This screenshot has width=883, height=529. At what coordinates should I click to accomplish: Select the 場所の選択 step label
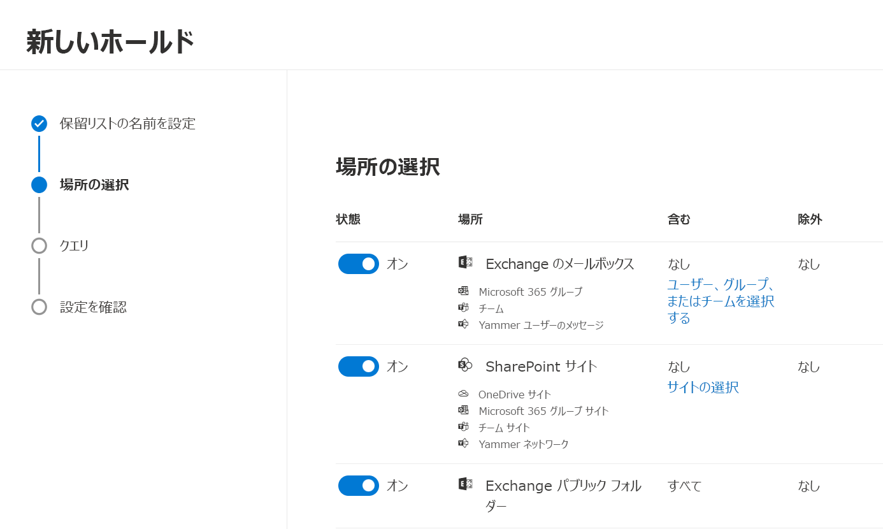[94, 185]
